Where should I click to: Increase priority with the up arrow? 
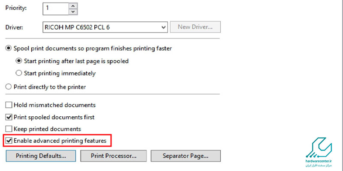click(x=73, y=6)
